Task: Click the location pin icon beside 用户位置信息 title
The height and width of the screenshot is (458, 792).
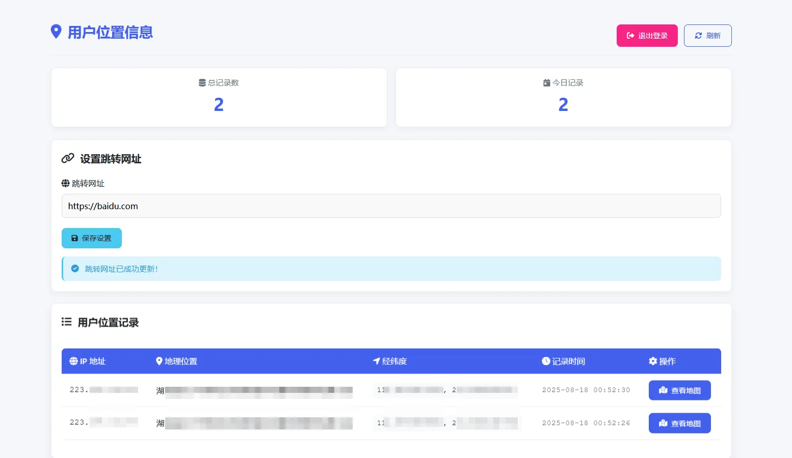Action: pyautogui.click(x=57, y=32)
